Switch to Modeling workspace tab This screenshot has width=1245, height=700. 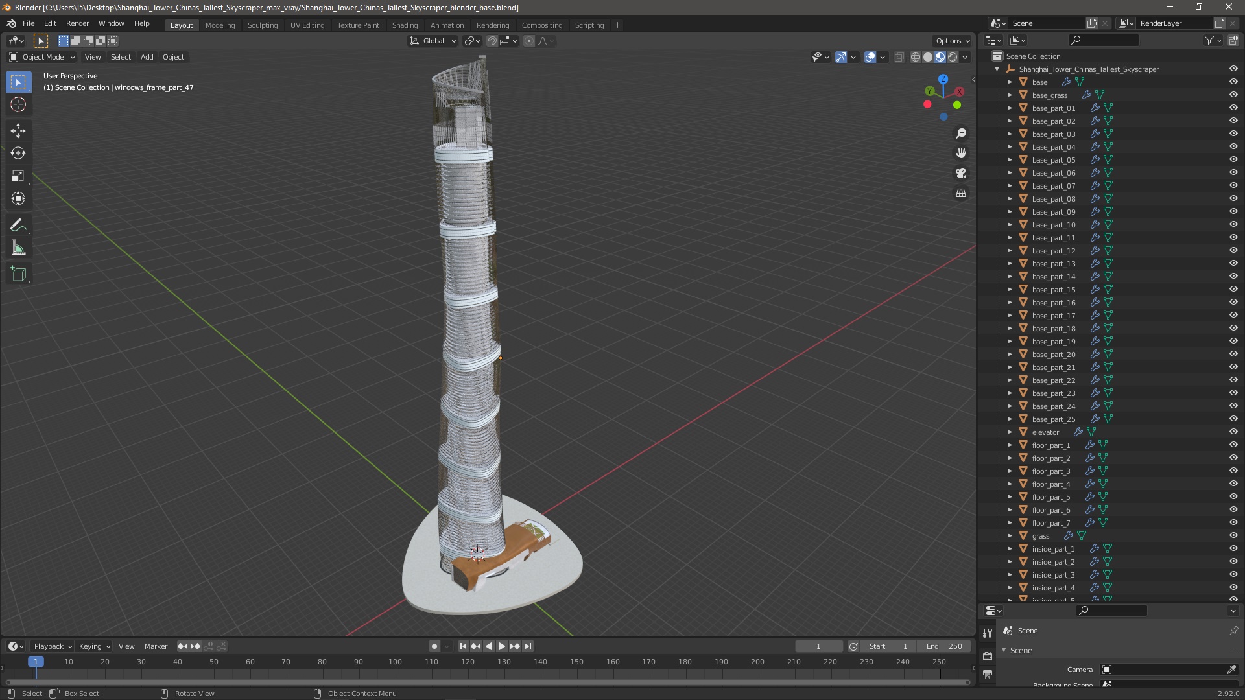220,25
